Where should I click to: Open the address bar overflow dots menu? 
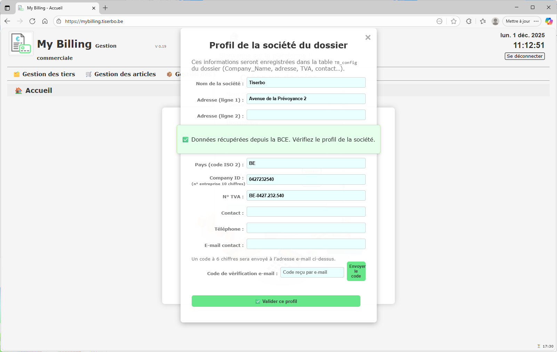click(x=439, y=21)
